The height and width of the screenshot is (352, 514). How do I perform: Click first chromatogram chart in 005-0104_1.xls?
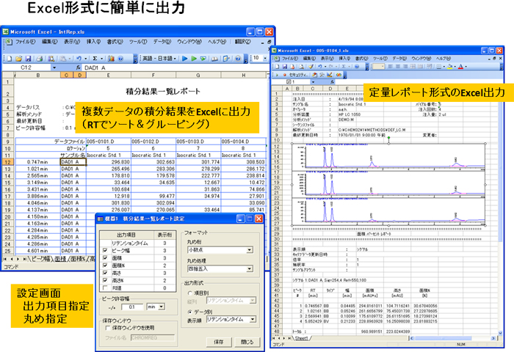point(388,156)
